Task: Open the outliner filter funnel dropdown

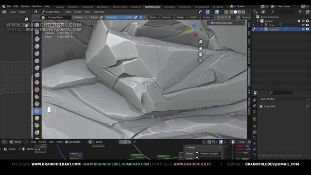Action: click(301, 12)
